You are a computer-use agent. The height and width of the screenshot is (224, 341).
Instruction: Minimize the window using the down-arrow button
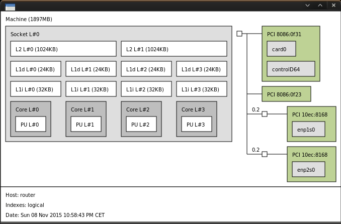click(x=308, y=6)
